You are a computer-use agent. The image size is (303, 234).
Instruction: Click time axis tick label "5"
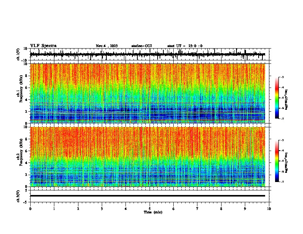pyautogui.click(x=150, y=209)
